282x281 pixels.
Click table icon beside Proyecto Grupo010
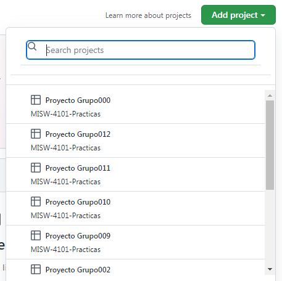36,202
